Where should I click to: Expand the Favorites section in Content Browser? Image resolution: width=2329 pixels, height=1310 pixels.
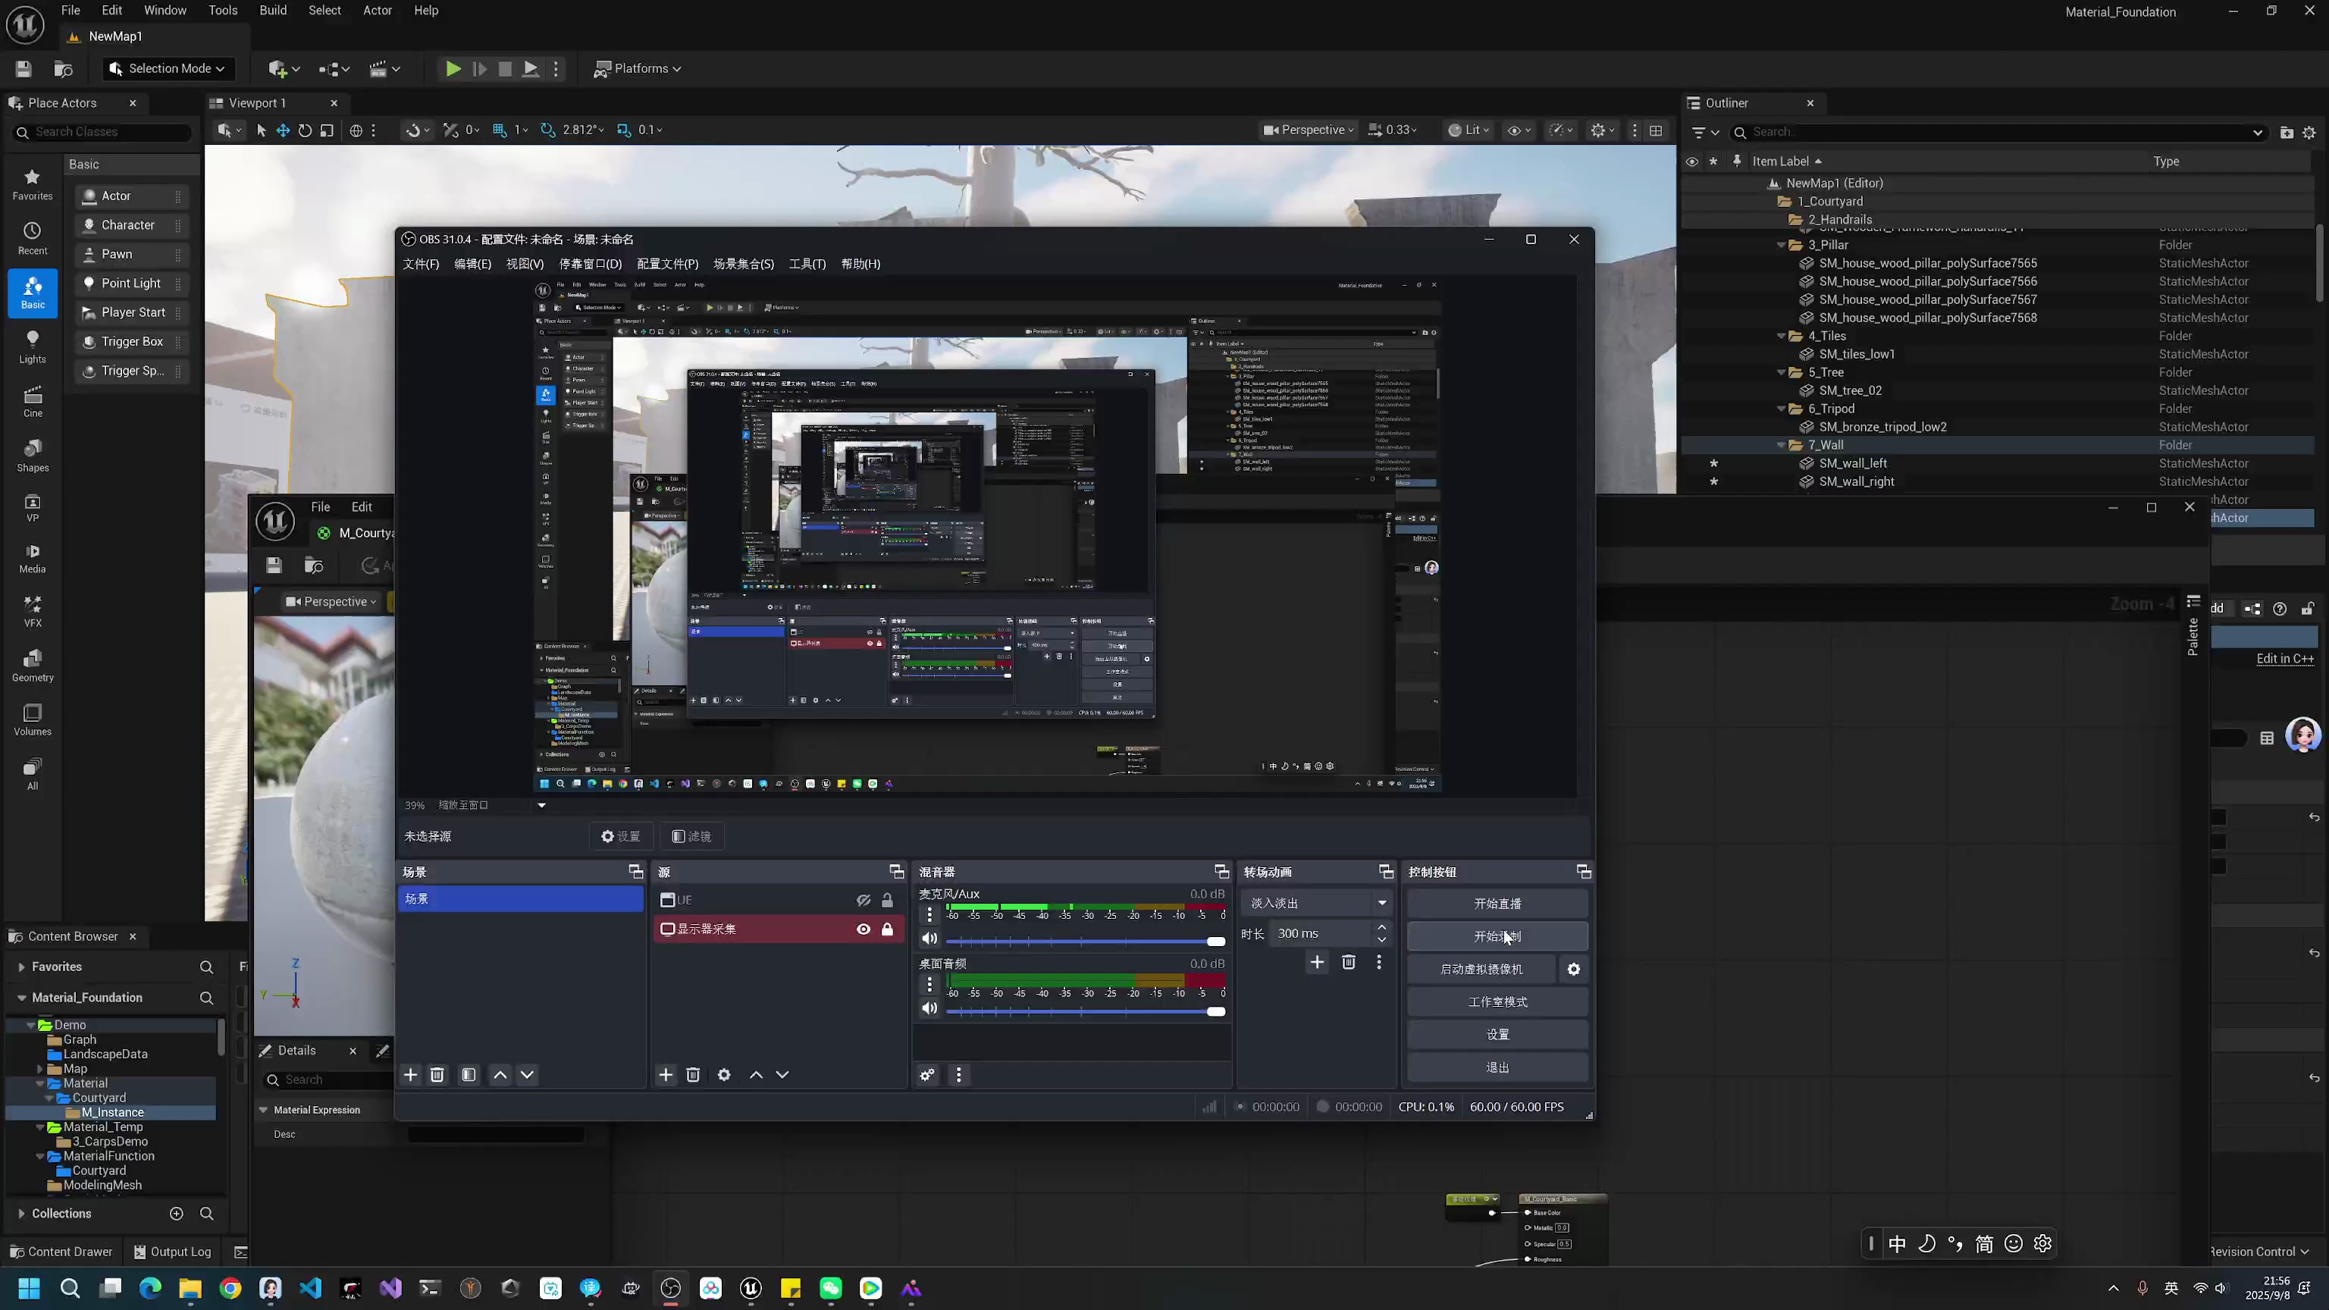click(x=20, y=967)
